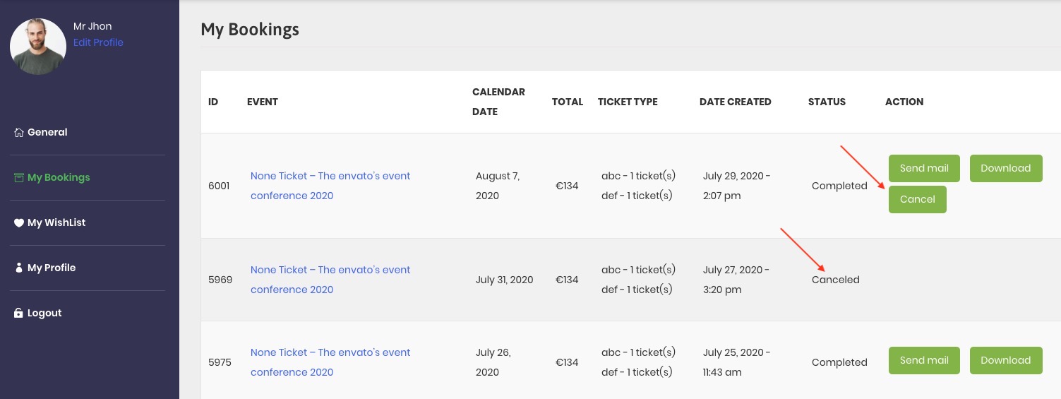Click the home icon beside General

pyautogui.click(x=19, y=133)
